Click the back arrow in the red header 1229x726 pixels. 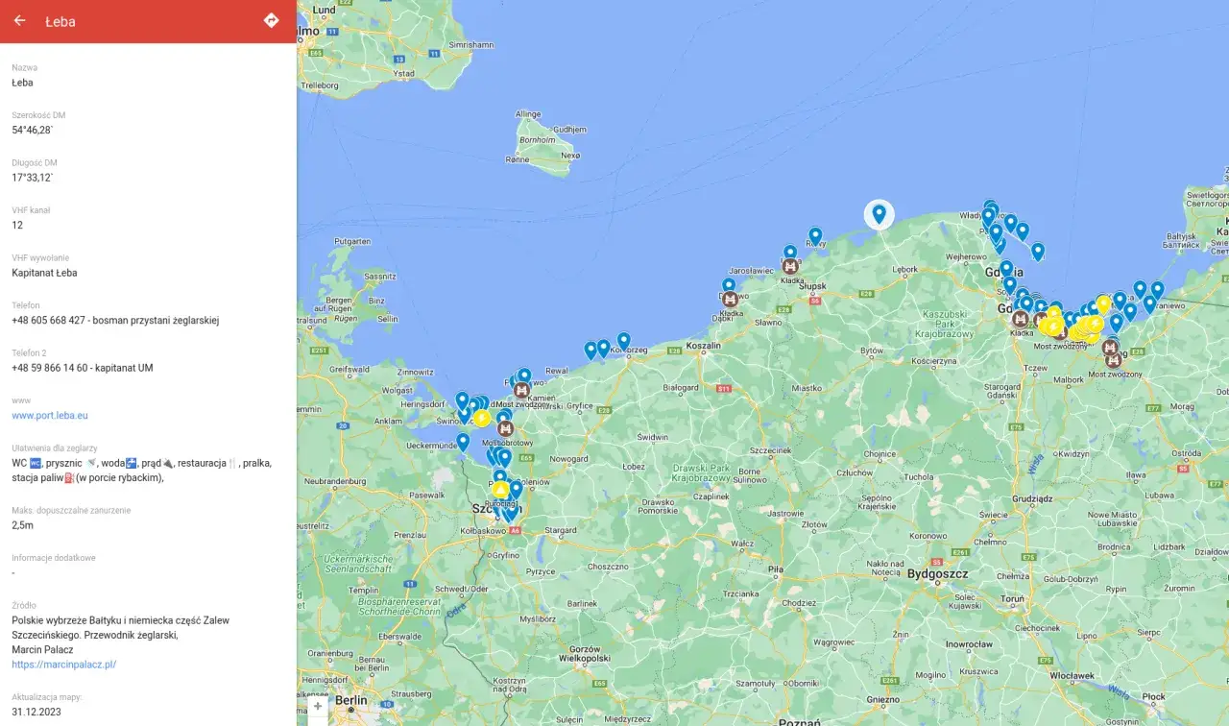pos(18,21)
